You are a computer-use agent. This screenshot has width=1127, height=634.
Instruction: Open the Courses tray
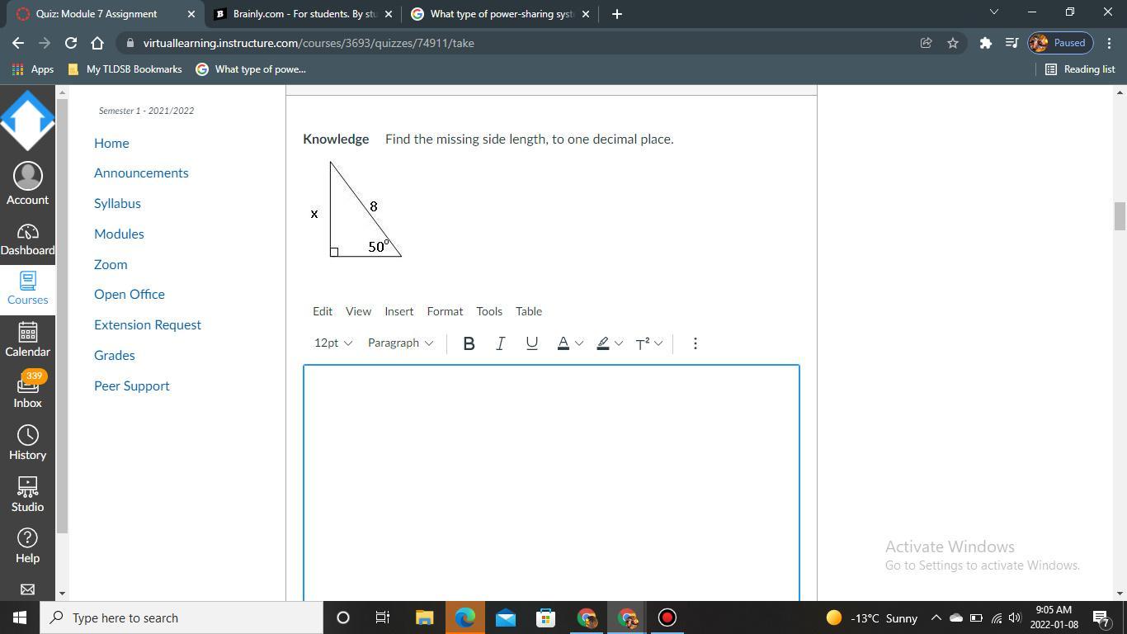pos(27,288)
